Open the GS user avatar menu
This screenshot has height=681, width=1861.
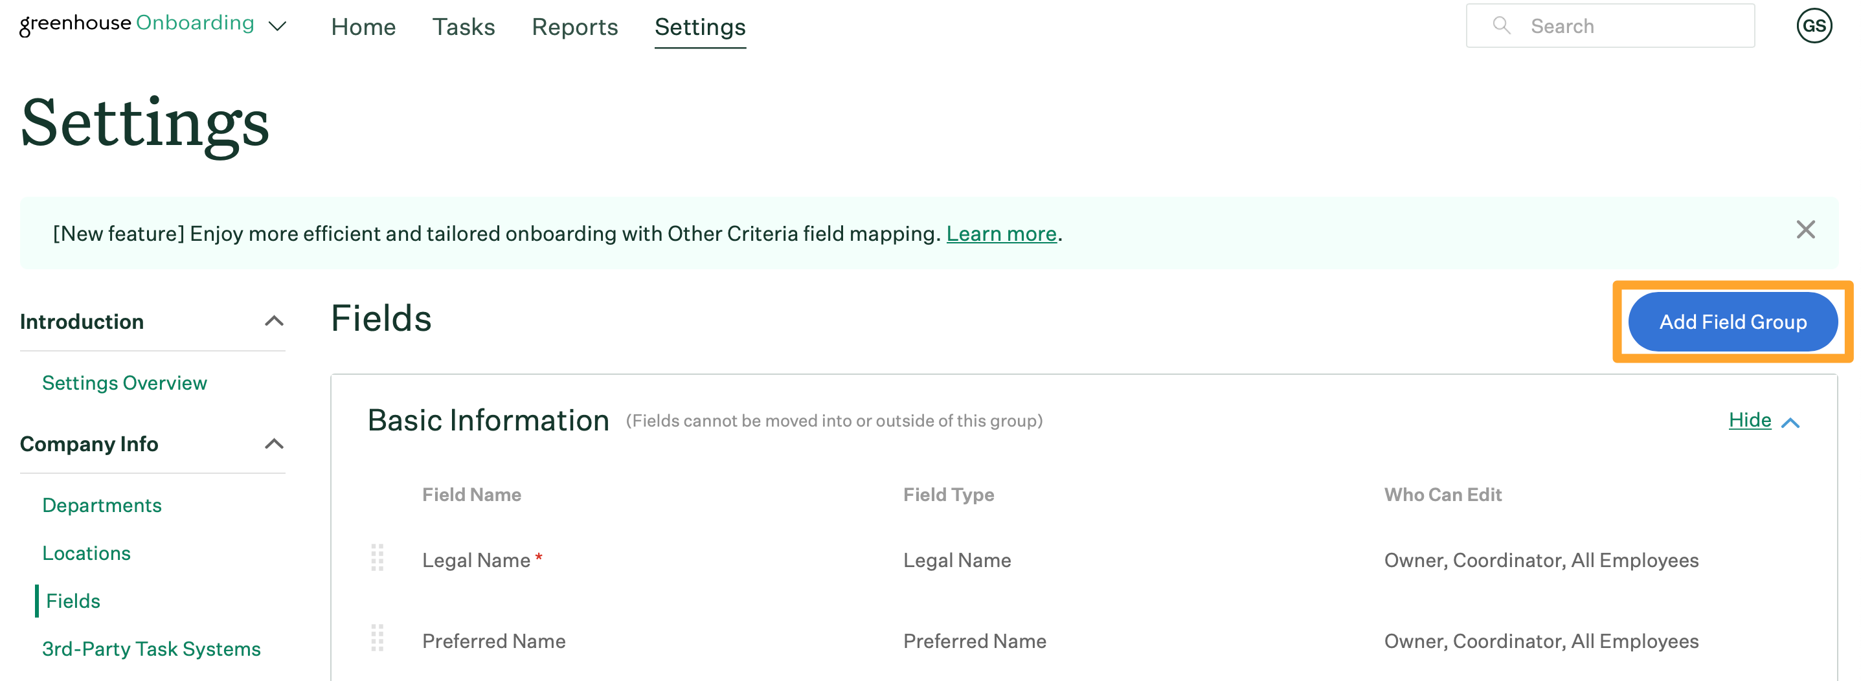coord(1814,26)
